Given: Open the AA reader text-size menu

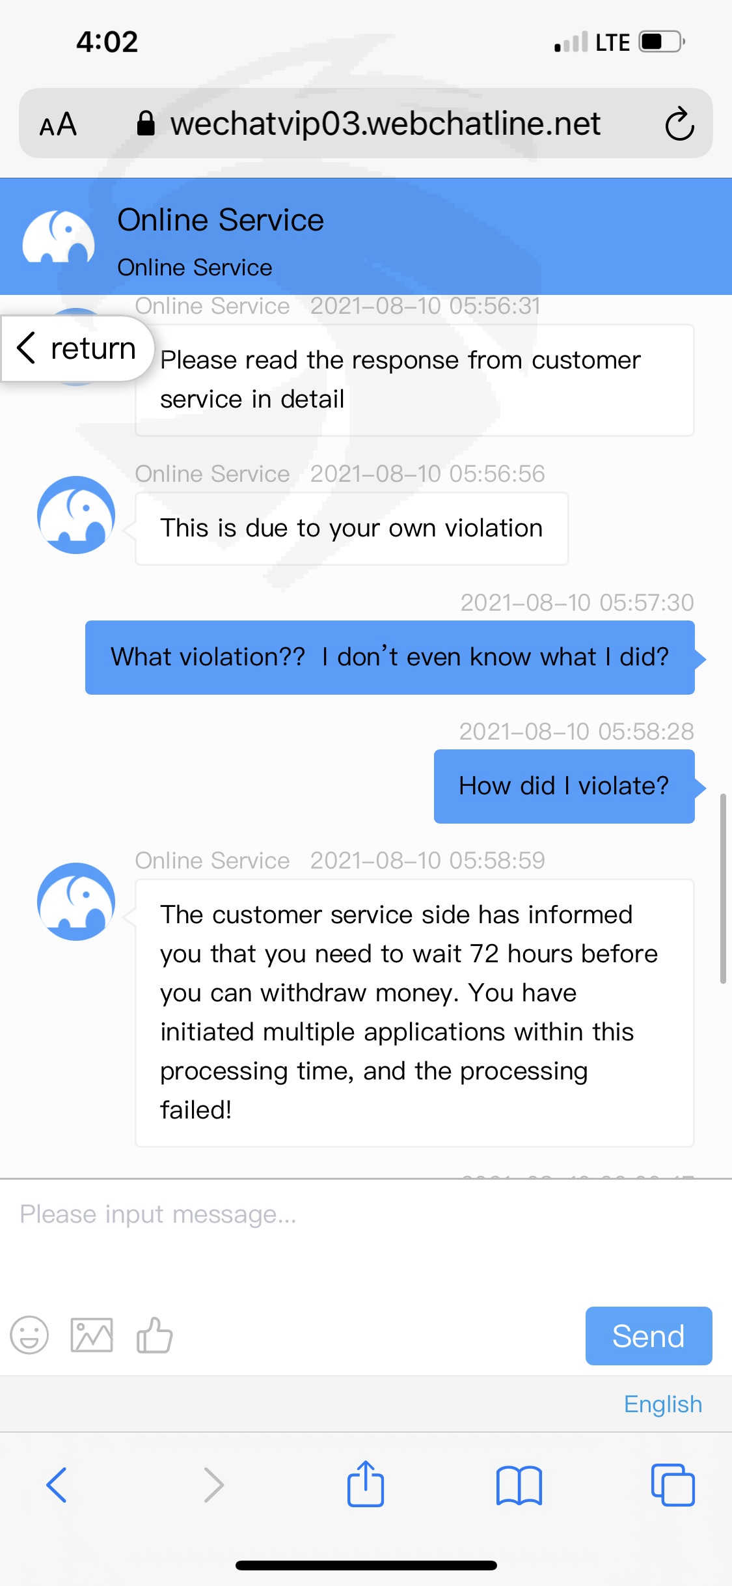Looking at the screenshot, I should (x=59, y=124).
